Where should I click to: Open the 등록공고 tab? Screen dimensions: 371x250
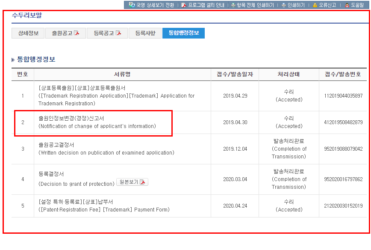(x=107, y=33)
